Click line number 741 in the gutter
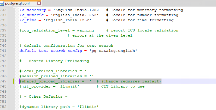 click(x=3, y=51)
